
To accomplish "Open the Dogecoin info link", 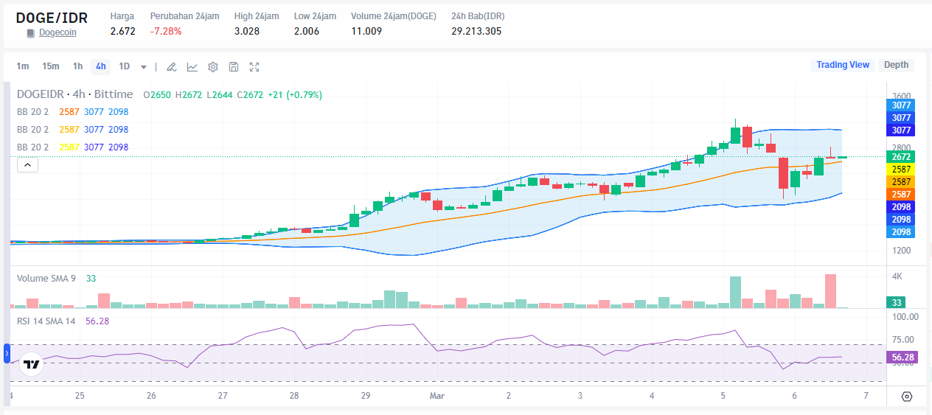I will [x=58, y=32].
